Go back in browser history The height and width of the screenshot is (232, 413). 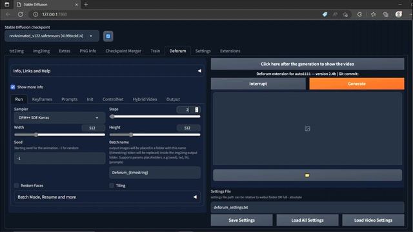coord(8,14)
